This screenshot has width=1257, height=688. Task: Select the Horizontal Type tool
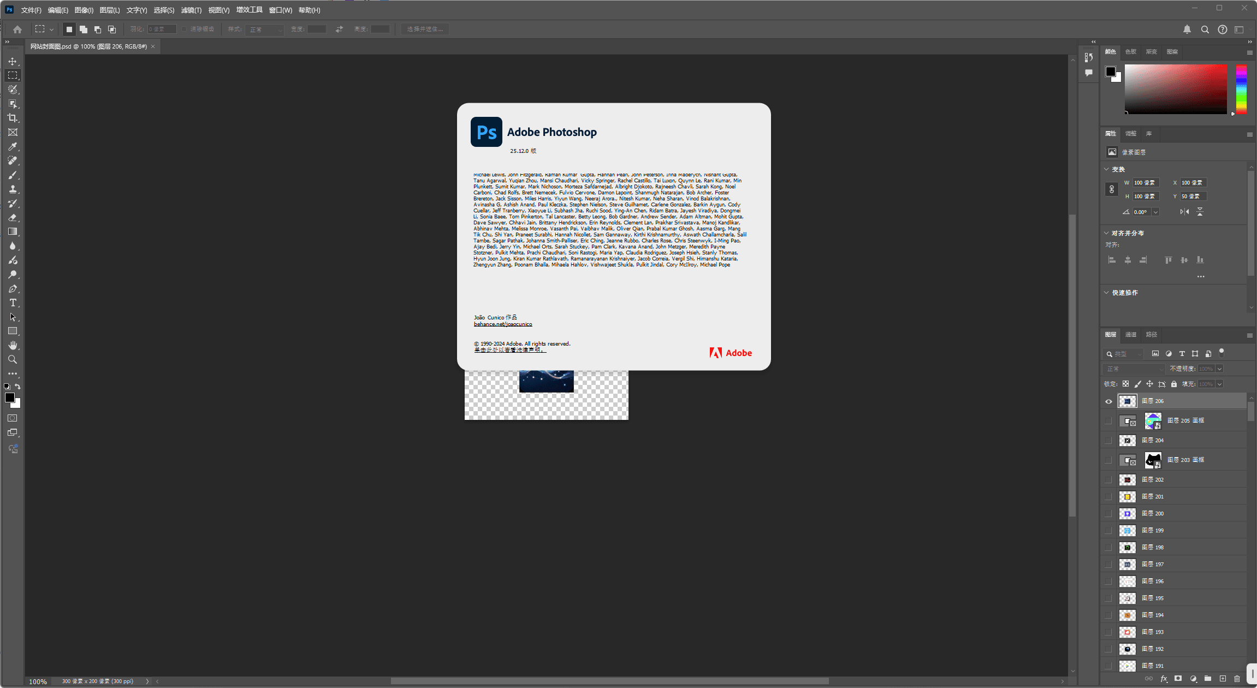[13, 303]
